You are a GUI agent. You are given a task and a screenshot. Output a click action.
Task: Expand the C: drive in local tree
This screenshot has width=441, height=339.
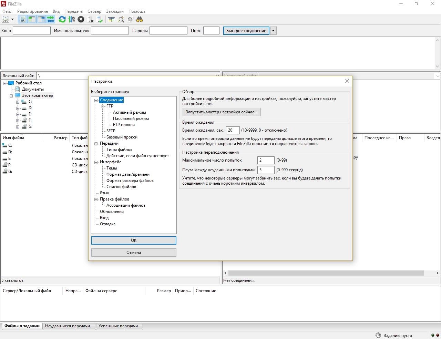click(18, 102)
